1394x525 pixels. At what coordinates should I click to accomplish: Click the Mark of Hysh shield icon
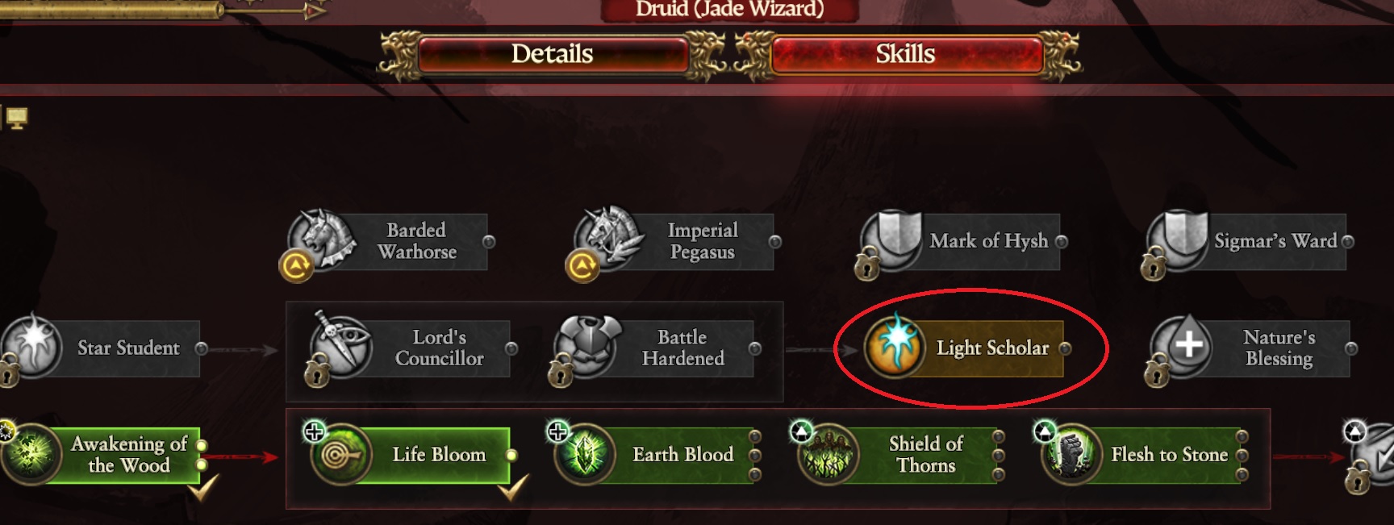tap(894, 240)
